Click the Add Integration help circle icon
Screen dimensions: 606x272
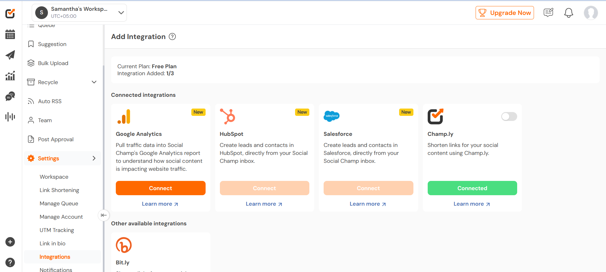[172, 36]
